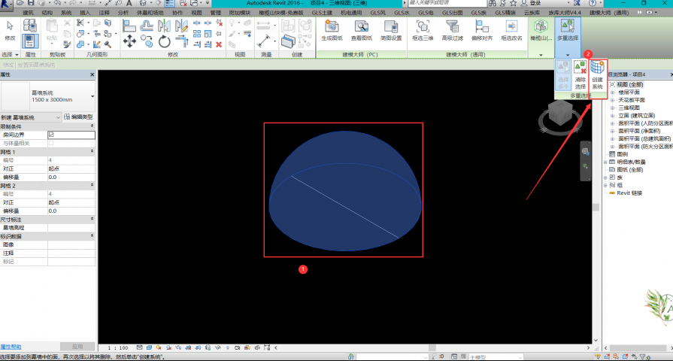
Task: Click the 简图设置 sketch settings icon
Action: point(391,30)
